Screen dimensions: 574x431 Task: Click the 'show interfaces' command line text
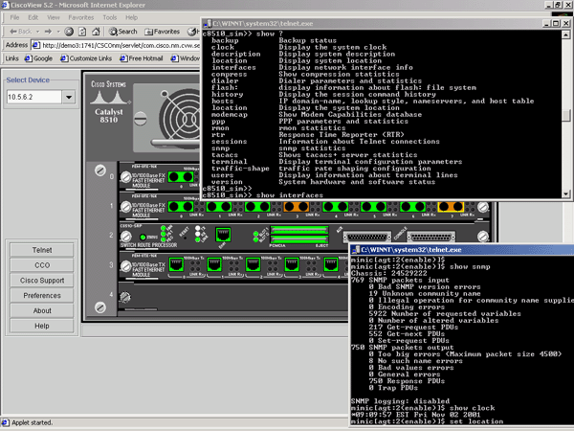(290, 195)
